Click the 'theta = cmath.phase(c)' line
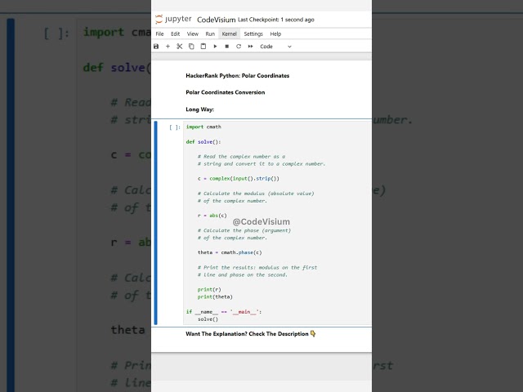The image size is (523, 392). tap(230, 252)
